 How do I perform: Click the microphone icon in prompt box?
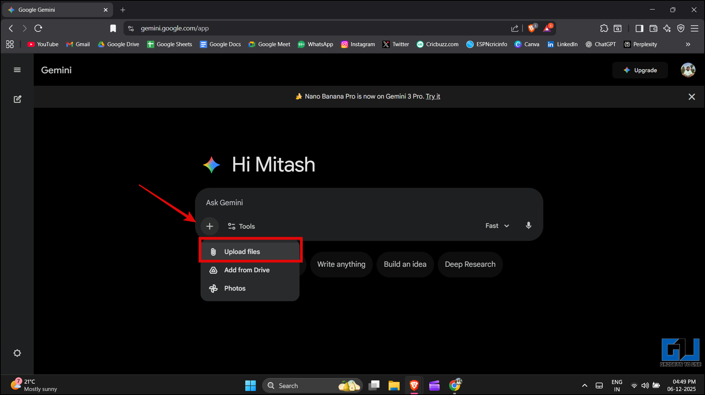click(x=528, y=226)
